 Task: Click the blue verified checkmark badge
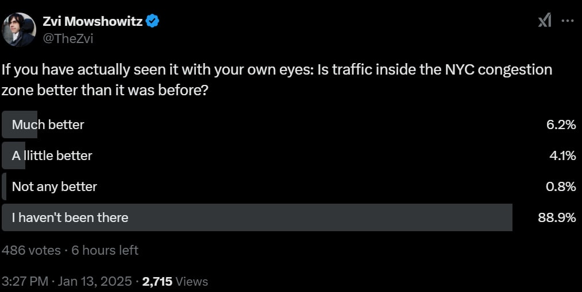[x=152, y=21]
